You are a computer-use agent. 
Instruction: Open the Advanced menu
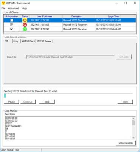pyautogui.click(x=14, y=8)
